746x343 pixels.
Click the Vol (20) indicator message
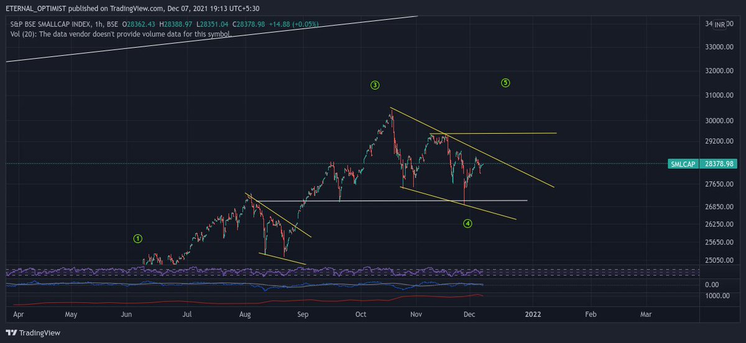[x=121, y=34]
